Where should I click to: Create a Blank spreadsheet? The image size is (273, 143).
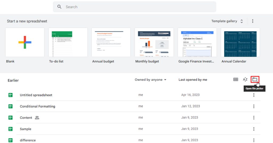point(25,42)
